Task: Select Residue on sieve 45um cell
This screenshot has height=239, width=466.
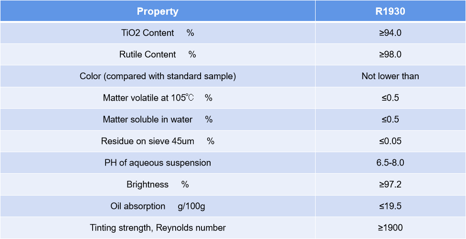Action: point(158,141)
